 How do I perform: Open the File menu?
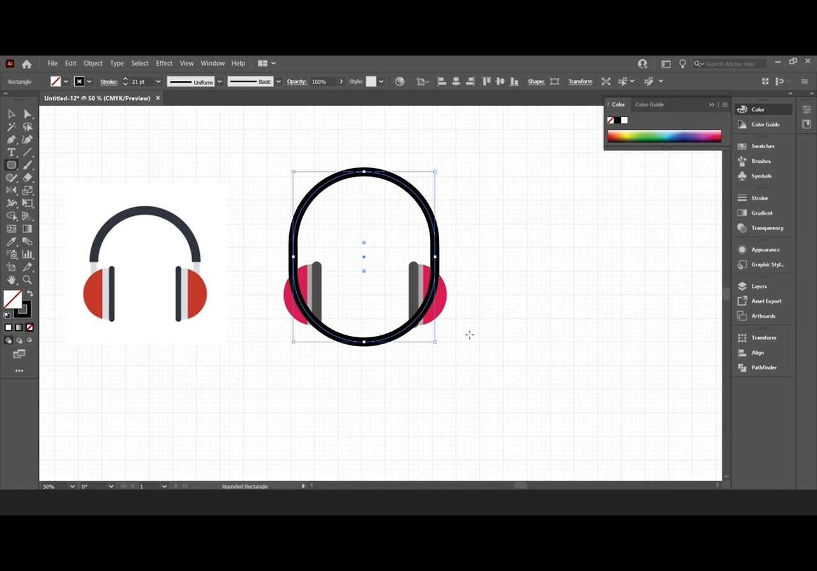click(52, 63)
